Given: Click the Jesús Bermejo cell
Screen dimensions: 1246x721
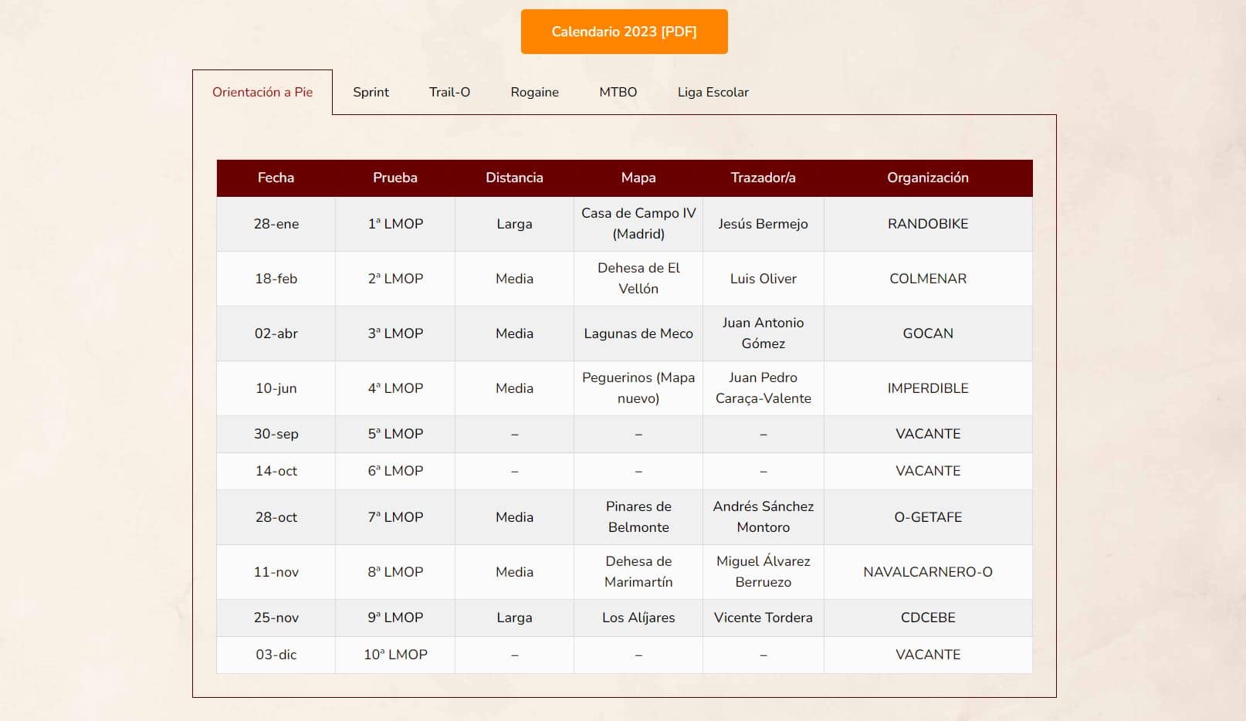Looking at the screenshot, I should point(763,224).
